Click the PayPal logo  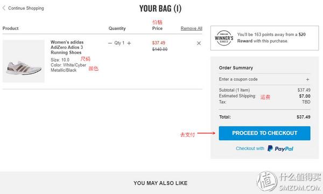280,148
